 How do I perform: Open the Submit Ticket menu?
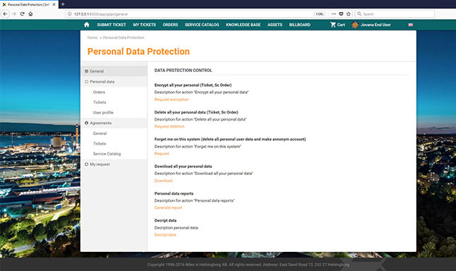tap(112, 25)
